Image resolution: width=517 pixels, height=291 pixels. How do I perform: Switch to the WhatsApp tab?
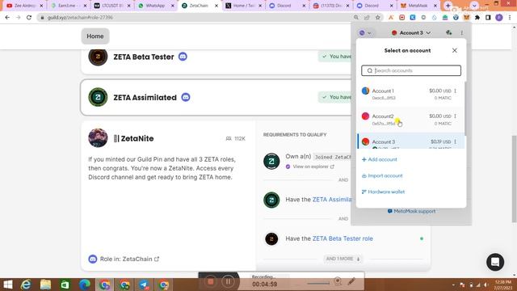[155, 6]
